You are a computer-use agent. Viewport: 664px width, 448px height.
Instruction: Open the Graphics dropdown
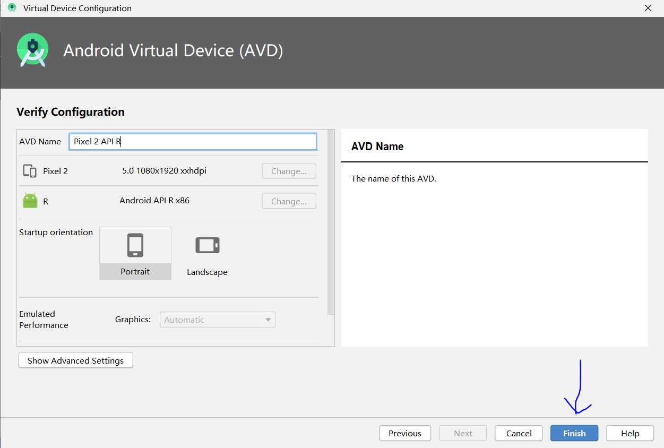click(x=218, y=320)
